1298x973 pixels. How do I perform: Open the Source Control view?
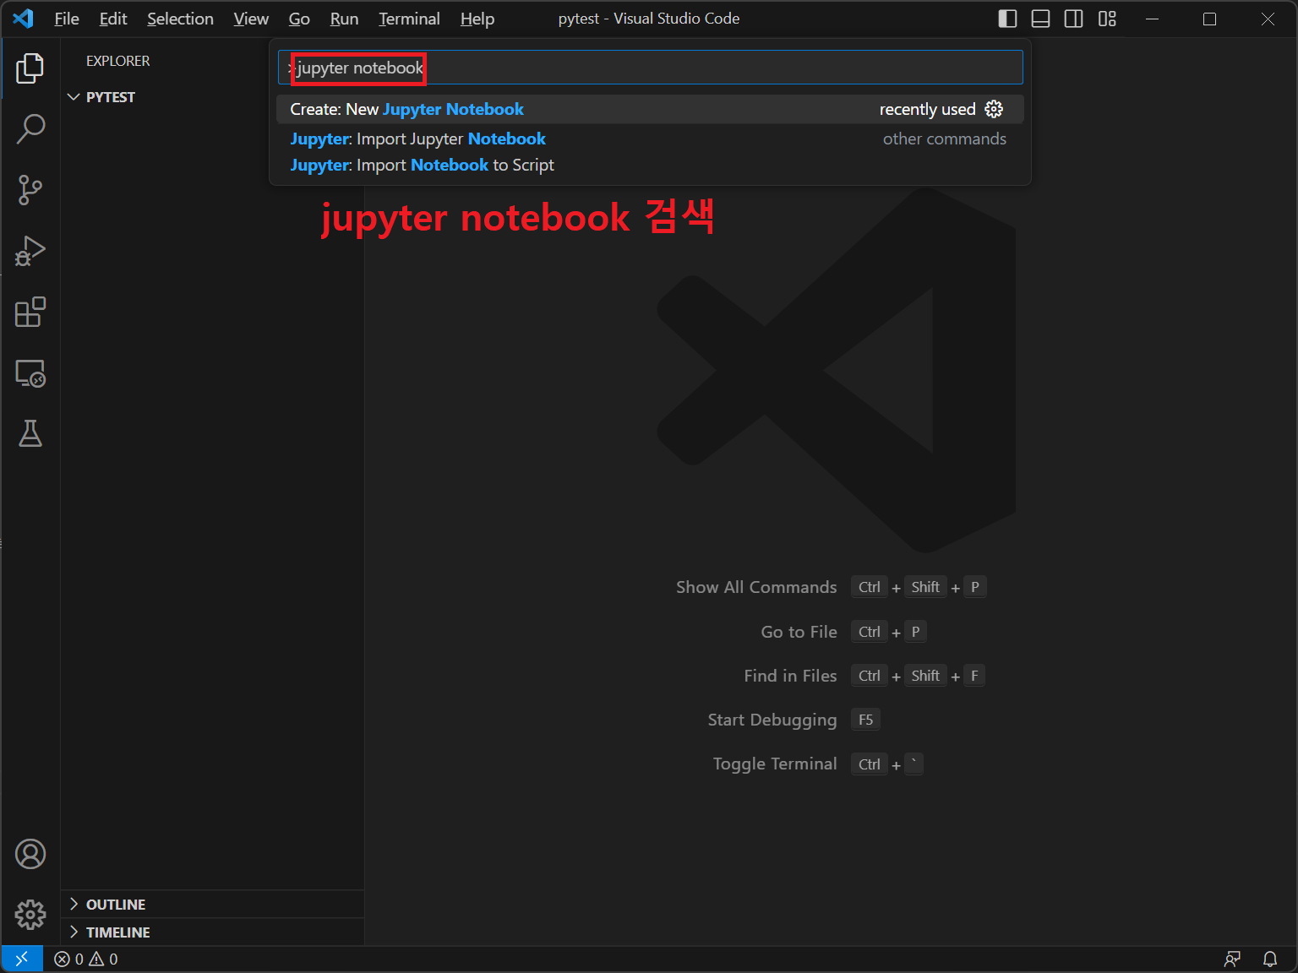click(x=30, y=190)
